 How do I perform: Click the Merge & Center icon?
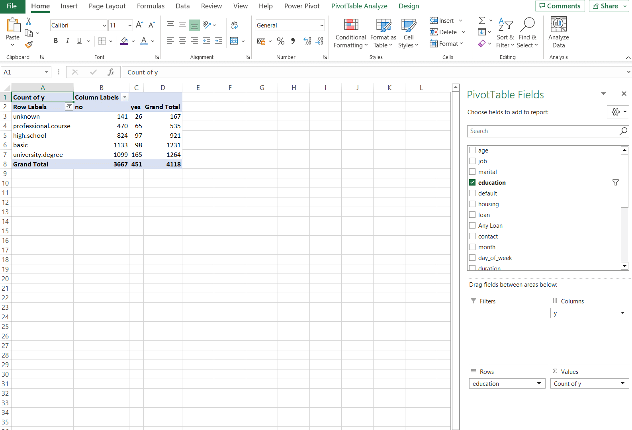click(x=234, y=41)
